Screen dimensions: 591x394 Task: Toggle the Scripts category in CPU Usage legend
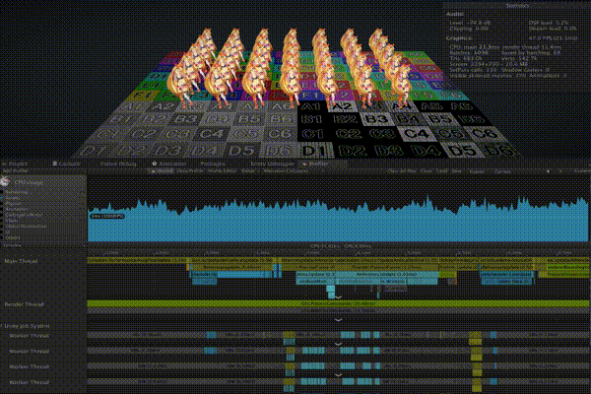(14, 197)
